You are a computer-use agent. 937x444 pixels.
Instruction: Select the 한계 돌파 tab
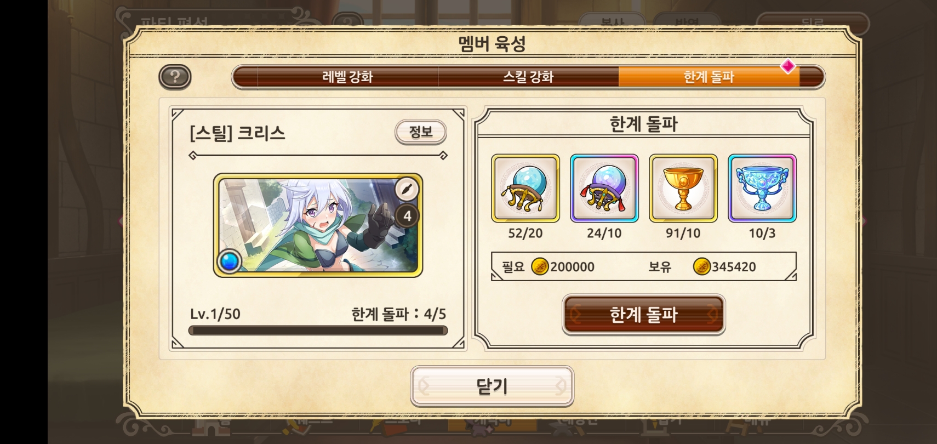coord(709,77)
